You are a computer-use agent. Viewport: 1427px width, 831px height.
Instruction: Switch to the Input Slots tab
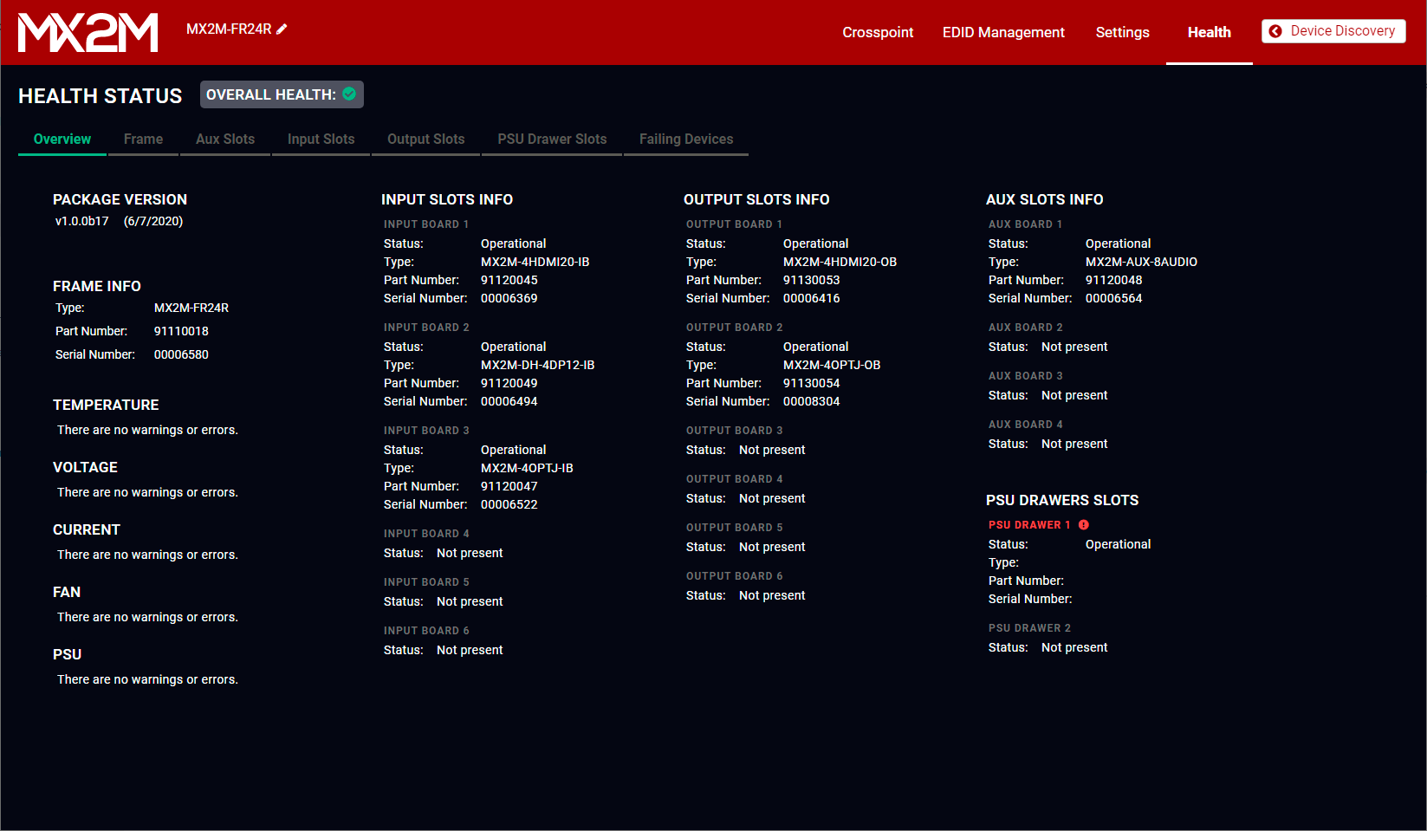[x=321, y=140]
